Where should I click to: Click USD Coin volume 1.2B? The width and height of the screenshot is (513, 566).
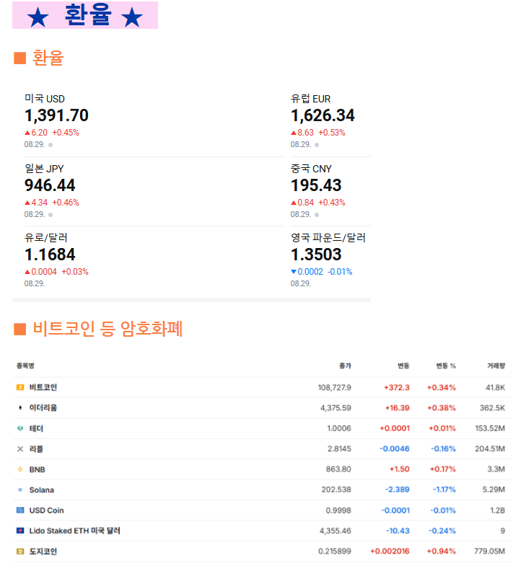click(x=497, y=510)
